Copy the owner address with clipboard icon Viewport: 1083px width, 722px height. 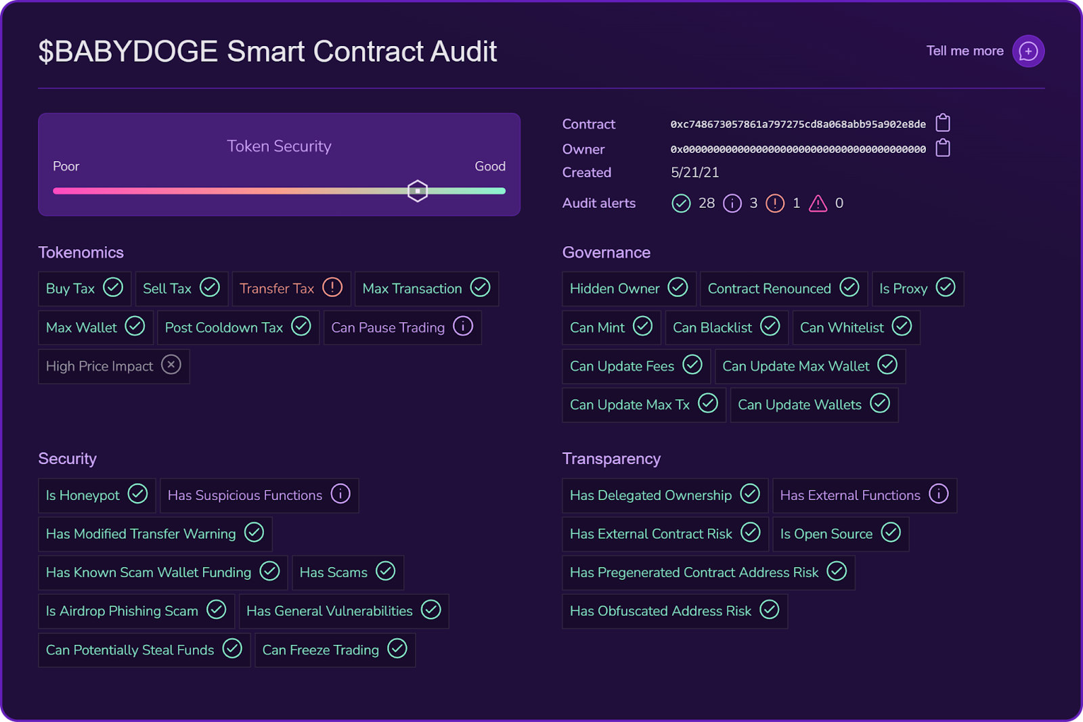(x=943, y=148)
